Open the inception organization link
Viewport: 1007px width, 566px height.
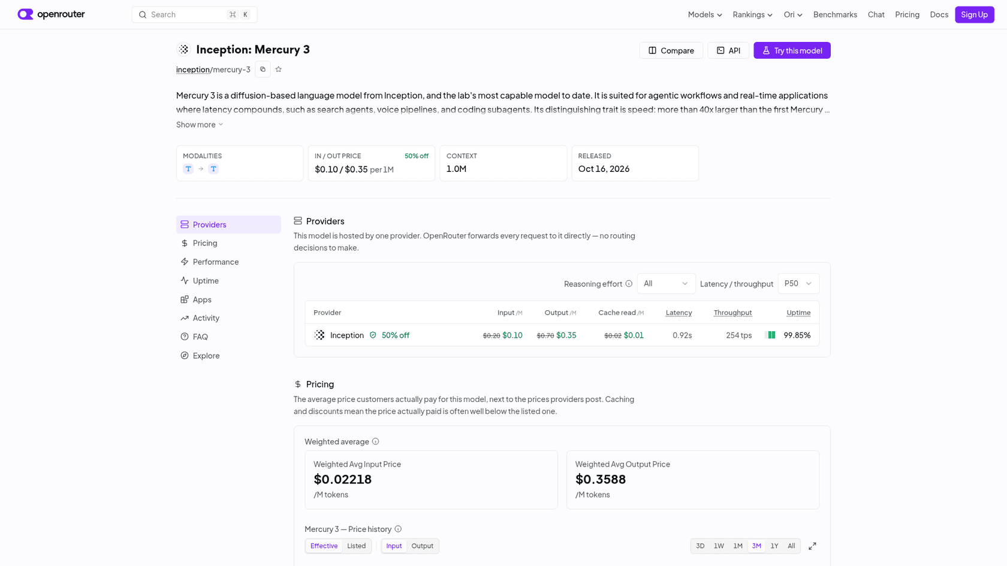193,69
